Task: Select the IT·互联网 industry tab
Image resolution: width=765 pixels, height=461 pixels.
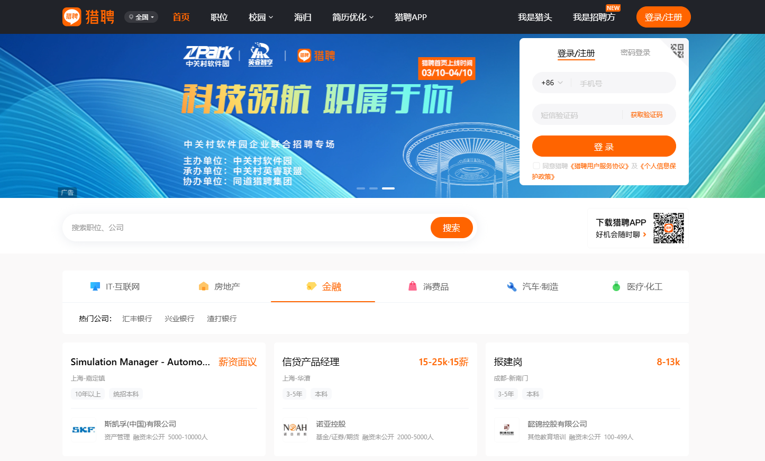Action: 114,286
